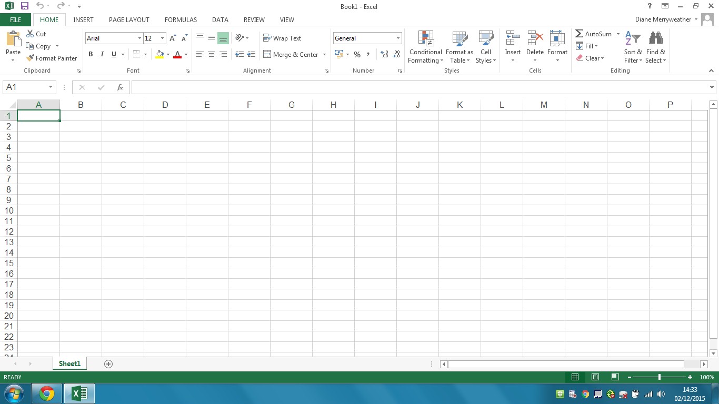Expand the Merge & Center dropdown arrow
The image size is (719, 404).
click(324, 55)
